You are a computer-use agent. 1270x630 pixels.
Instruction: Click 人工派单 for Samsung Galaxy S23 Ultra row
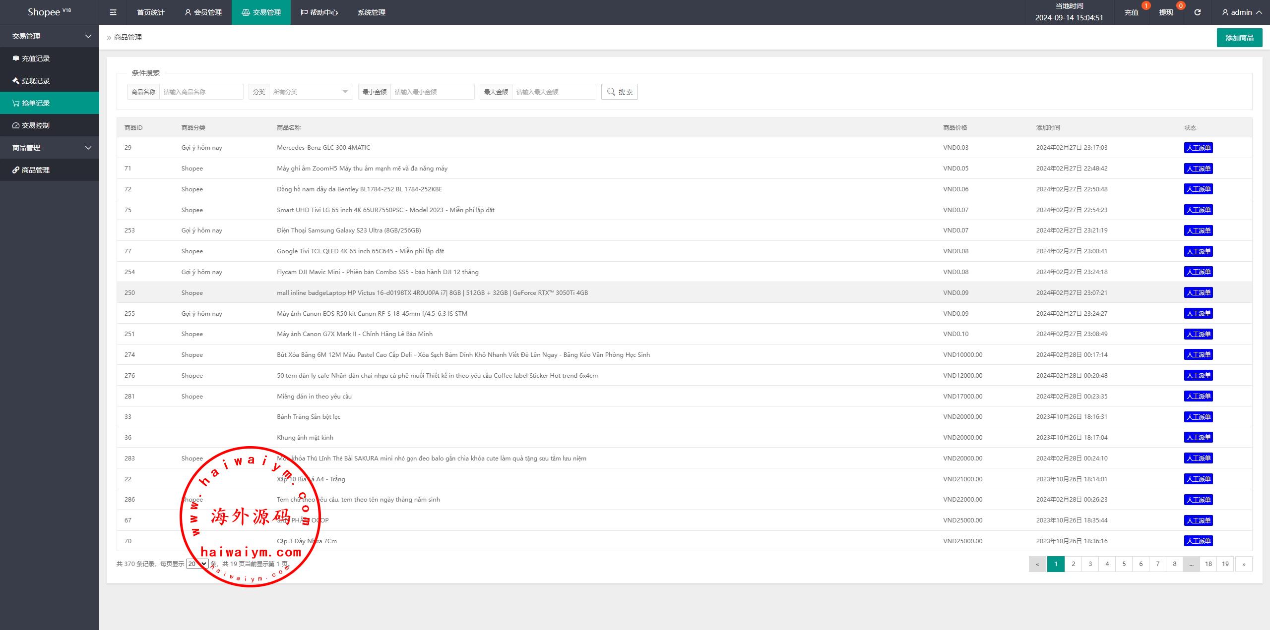click(1199, 230)
